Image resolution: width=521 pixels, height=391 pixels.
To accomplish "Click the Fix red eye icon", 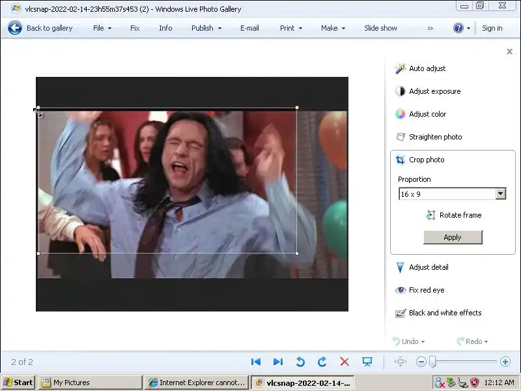I will pos(401,290).
